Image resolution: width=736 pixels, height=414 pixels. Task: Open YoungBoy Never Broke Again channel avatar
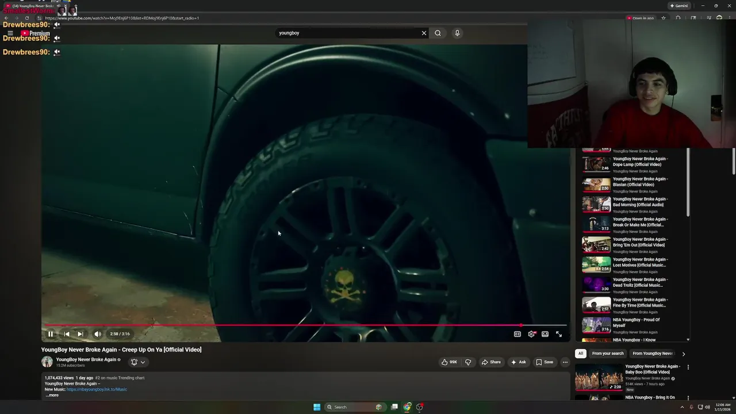click(x=47, y=362)
